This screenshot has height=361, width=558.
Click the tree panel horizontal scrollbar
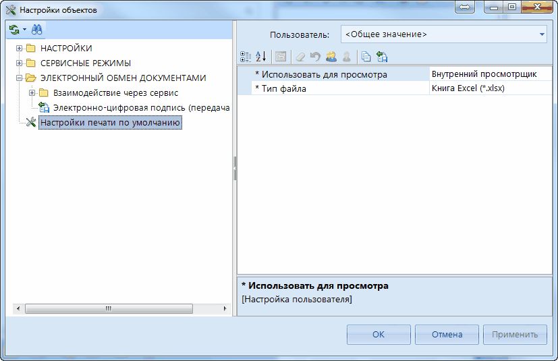(108, 308)
